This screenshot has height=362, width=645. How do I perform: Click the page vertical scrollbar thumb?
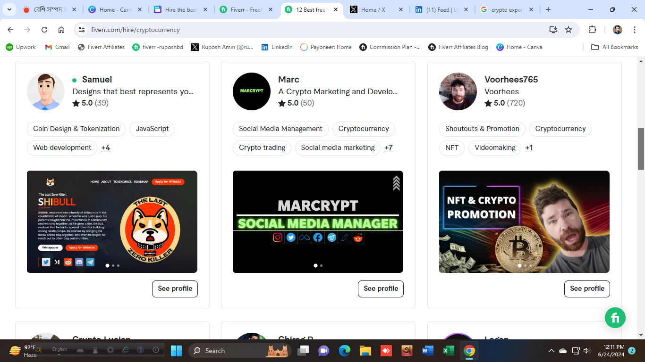[641, 149]
